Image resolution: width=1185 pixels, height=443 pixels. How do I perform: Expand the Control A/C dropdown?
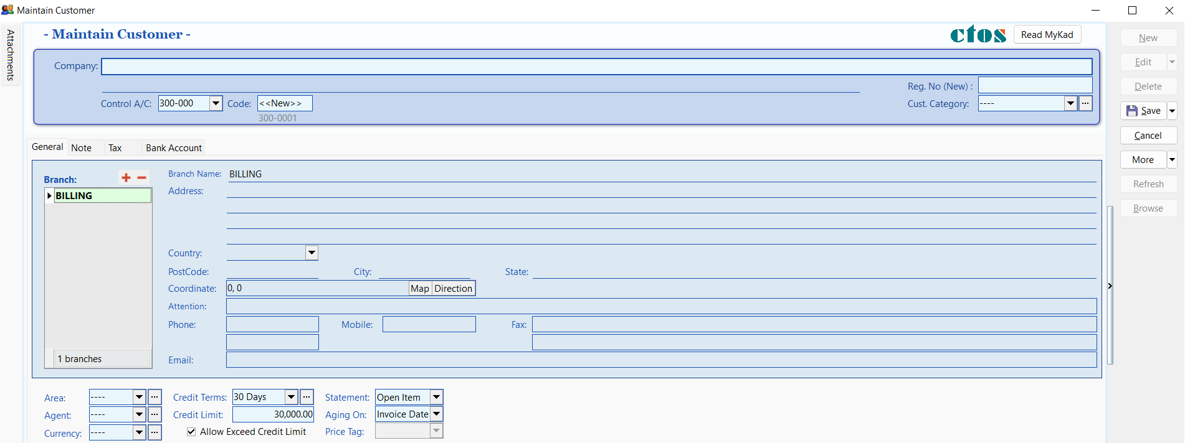[x=216, y=103]
